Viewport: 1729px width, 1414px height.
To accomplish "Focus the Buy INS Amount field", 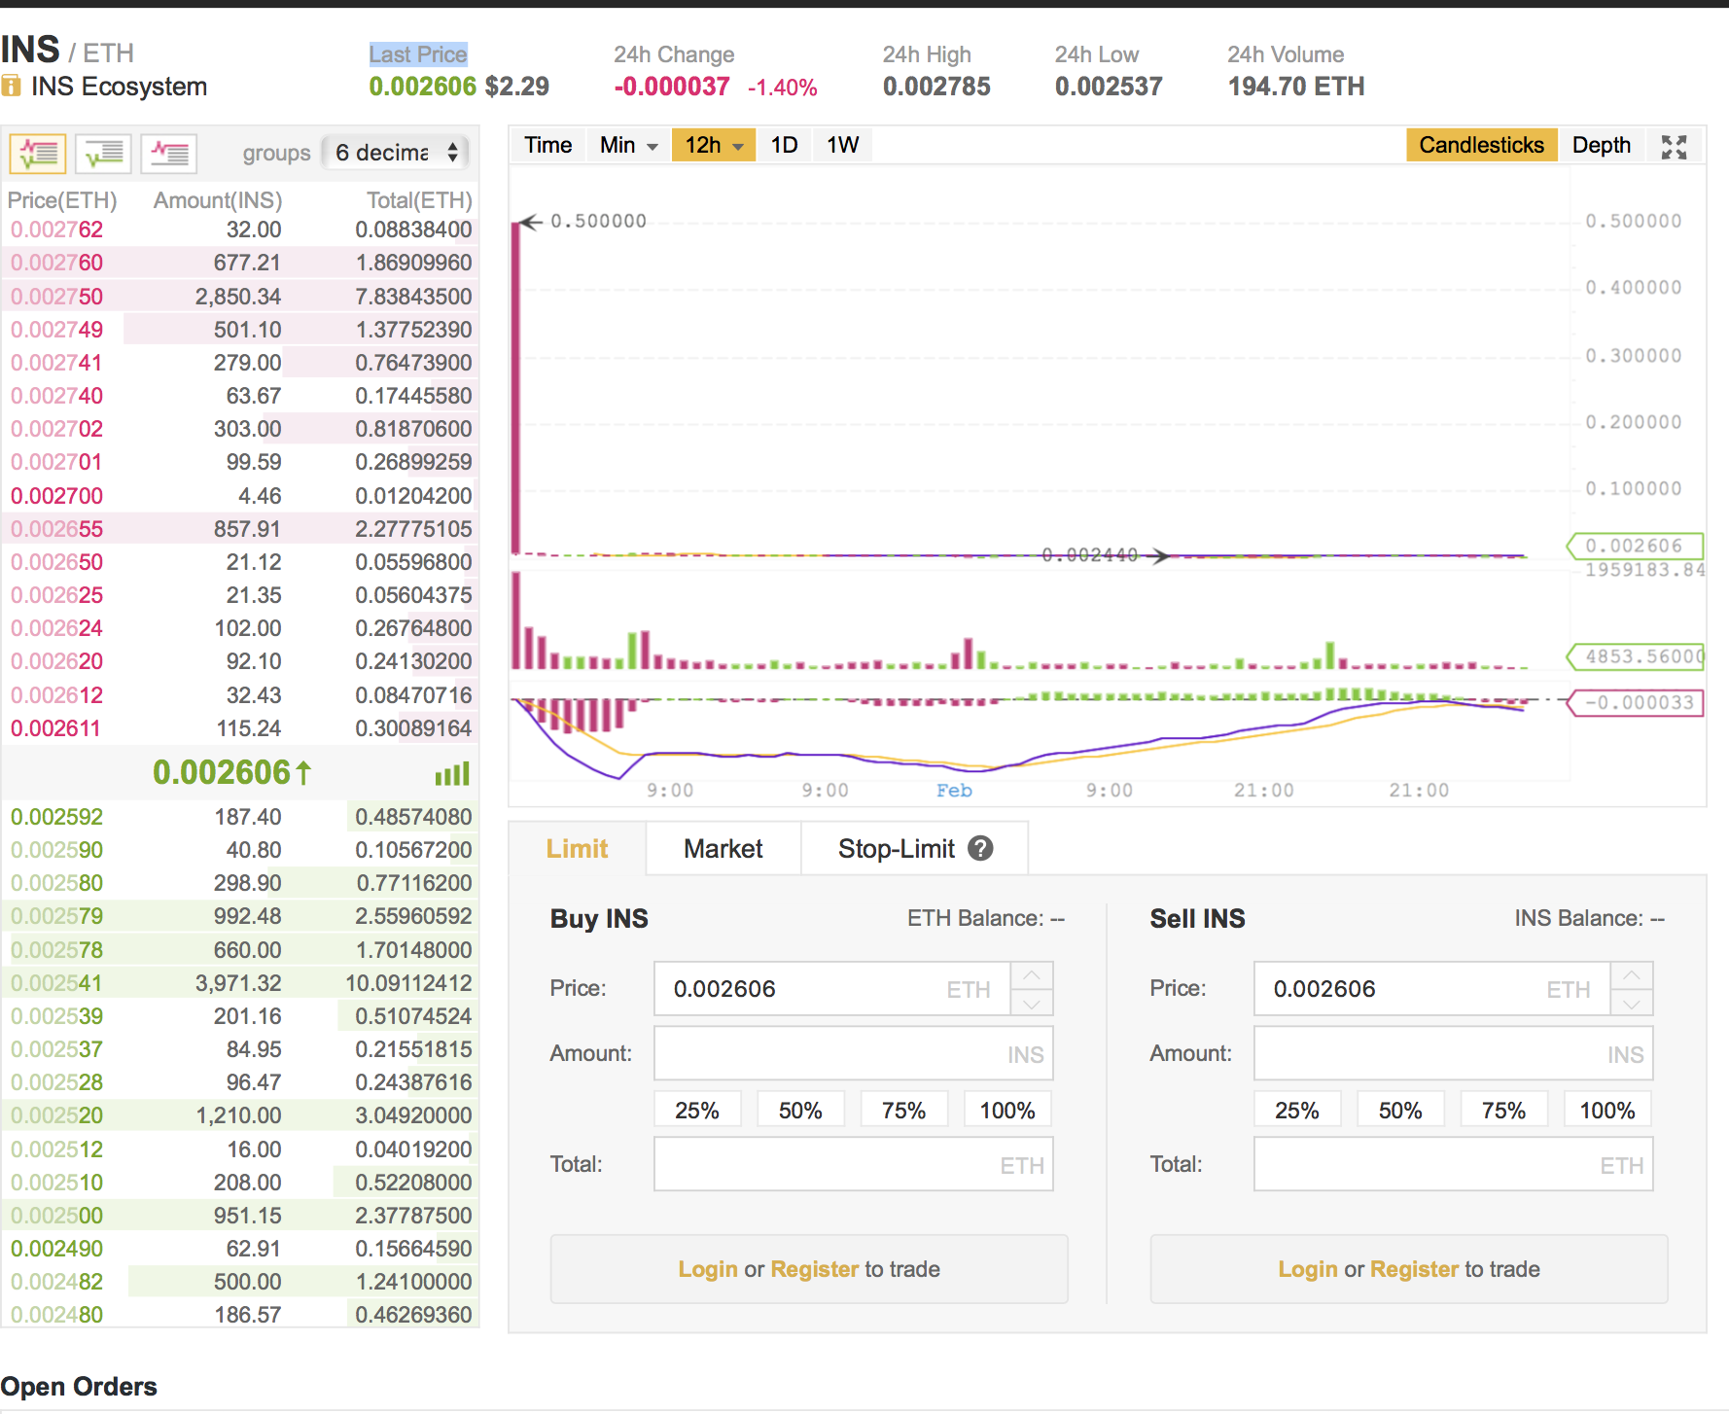I will click(854, 1053).
